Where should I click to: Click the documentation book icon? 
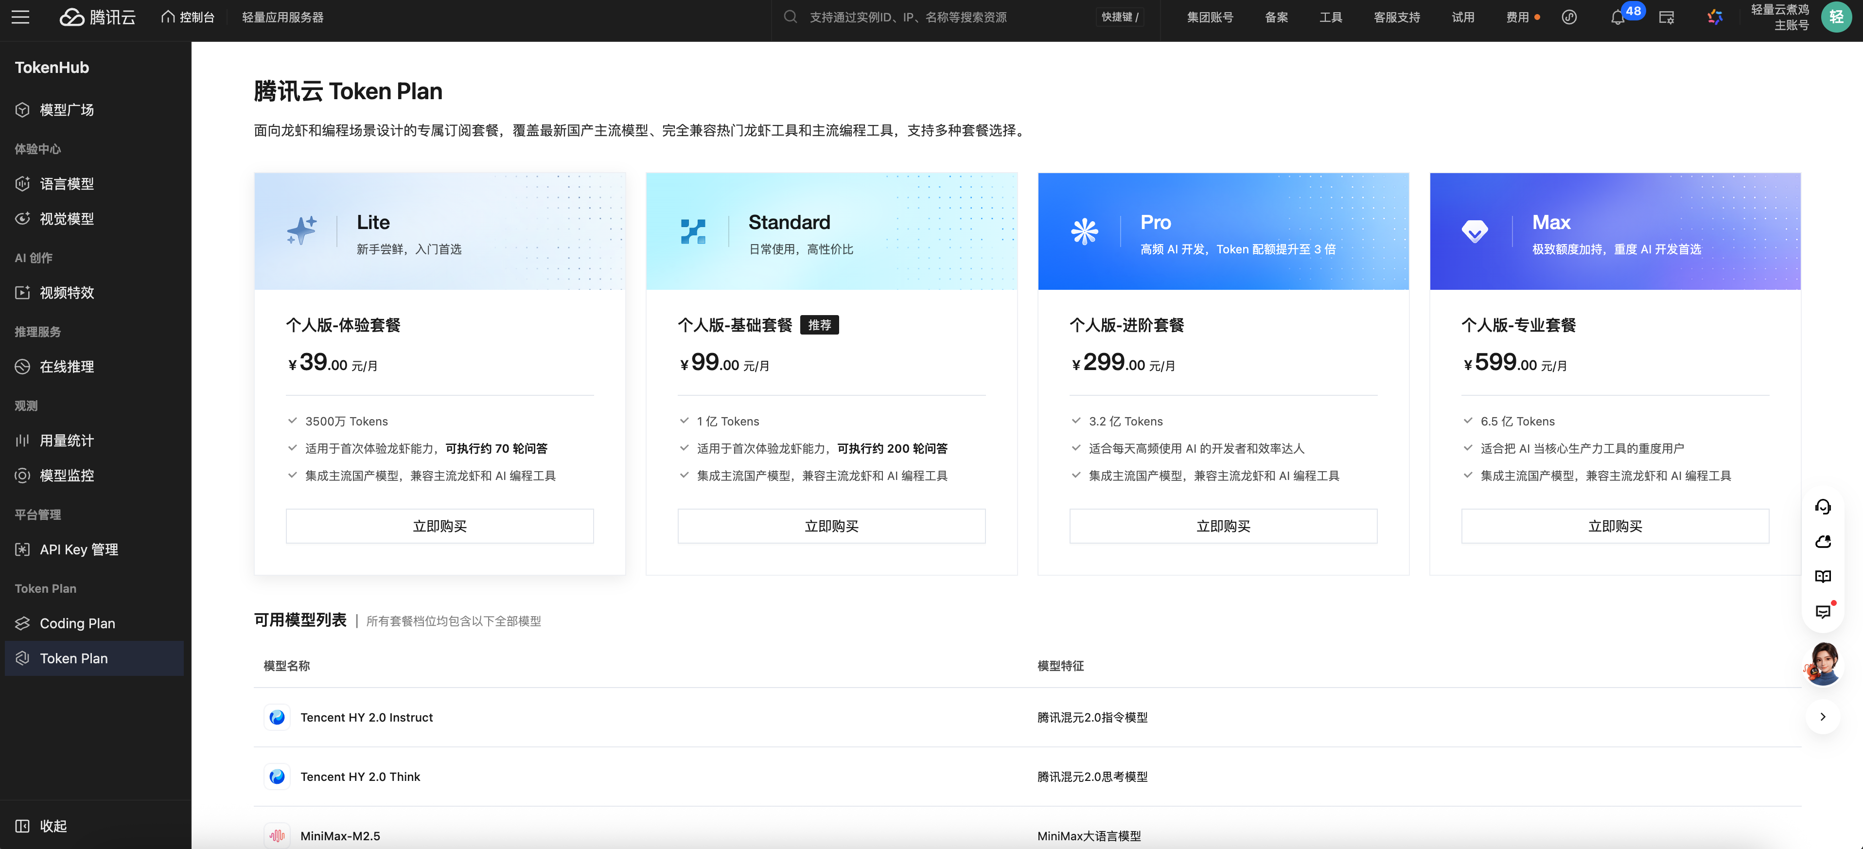[1823, 576]
